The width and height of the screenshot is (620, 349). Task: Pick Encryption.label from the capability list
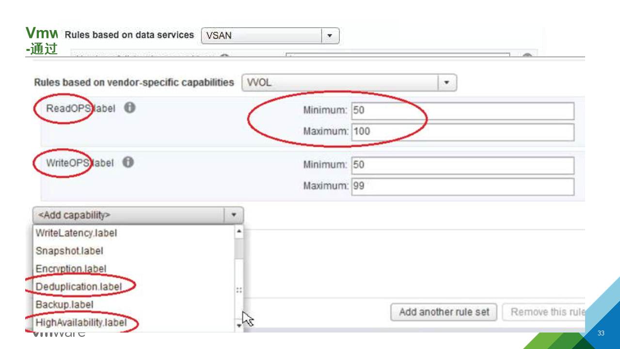pyautogui.click(x=71, y=269)
